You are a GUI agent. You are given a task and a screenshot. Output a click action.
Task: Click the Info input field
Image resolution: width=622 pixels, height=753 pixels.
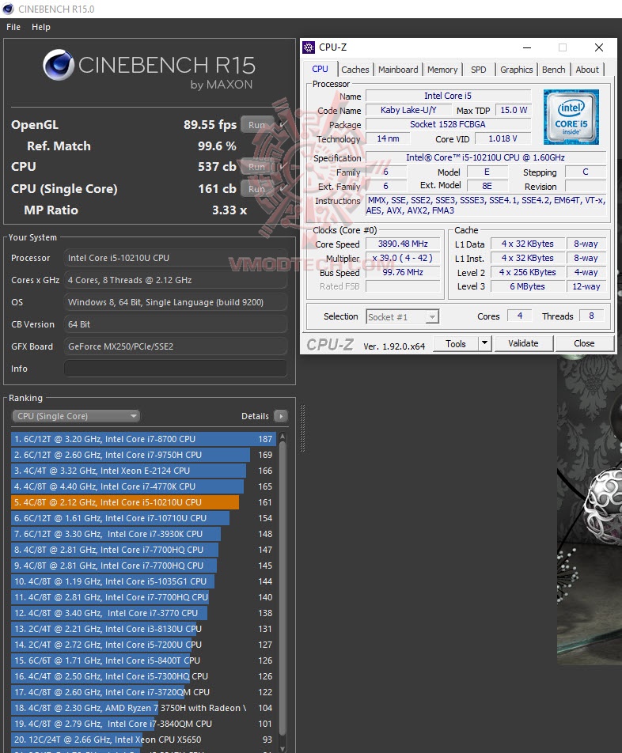pos(176,369)
